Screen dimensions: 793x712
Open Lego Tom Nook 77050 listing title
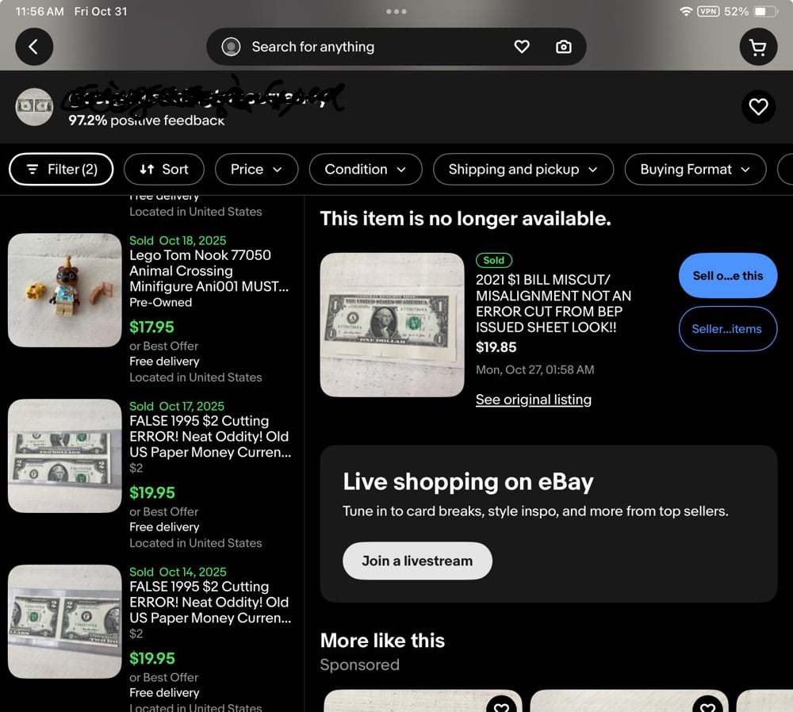tap(209, 270)
